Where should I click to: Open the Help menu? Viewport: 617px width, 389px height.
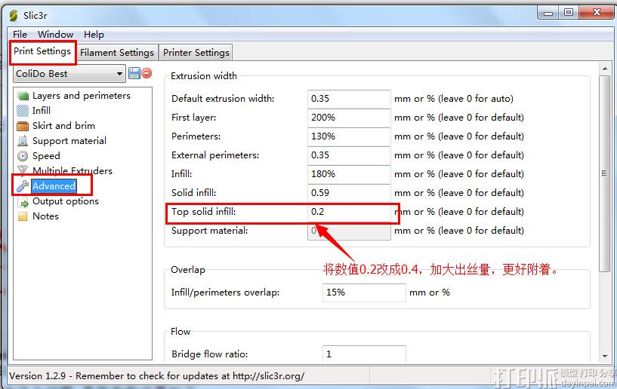[94, 35]
